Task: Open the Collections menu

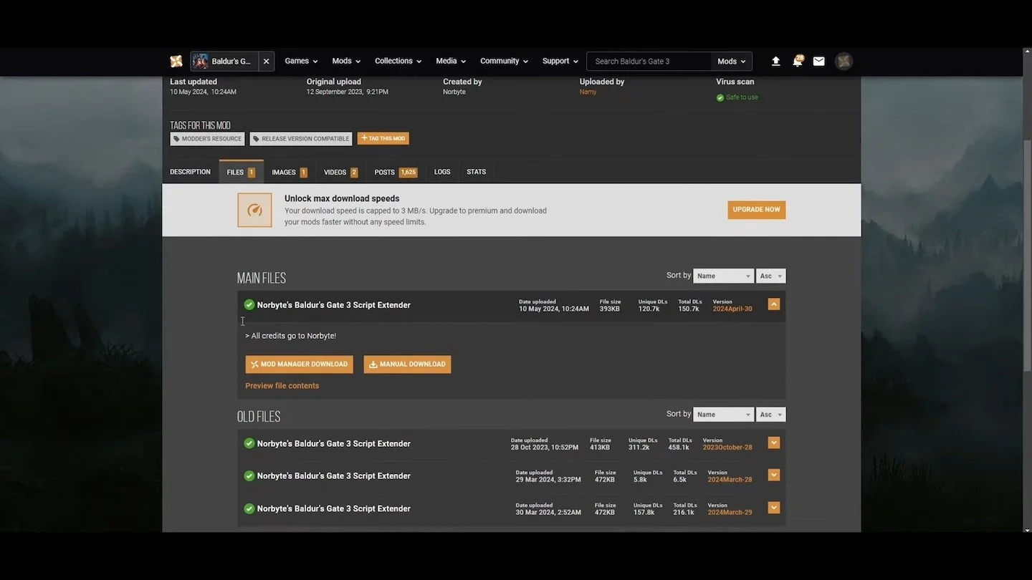Action: coord(398,62)
